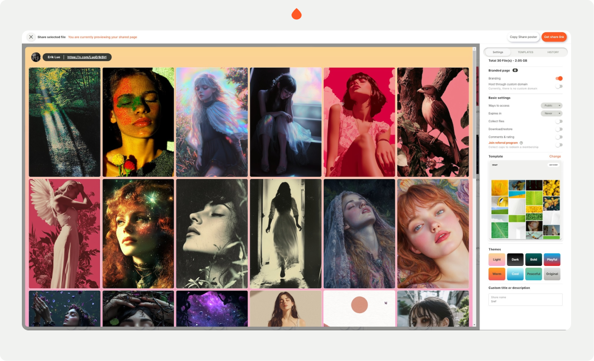This screenshot has height=361, width=594.
Task: Pick the Original theme swatch
Action: pos(552,274)
